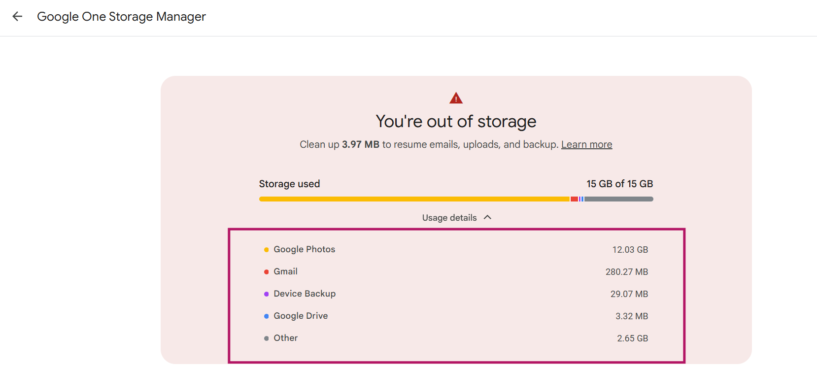This screenshot has width=817, height=368.
Task: Expand the Google Photos storage entry
Action: [x=304, y=249]
